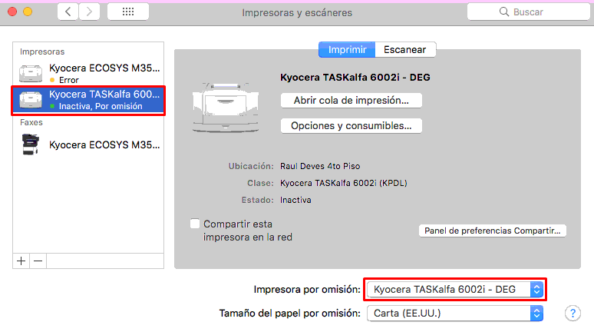Open Opciones y consumibles

pyautogui.click(x=351, y=126)
